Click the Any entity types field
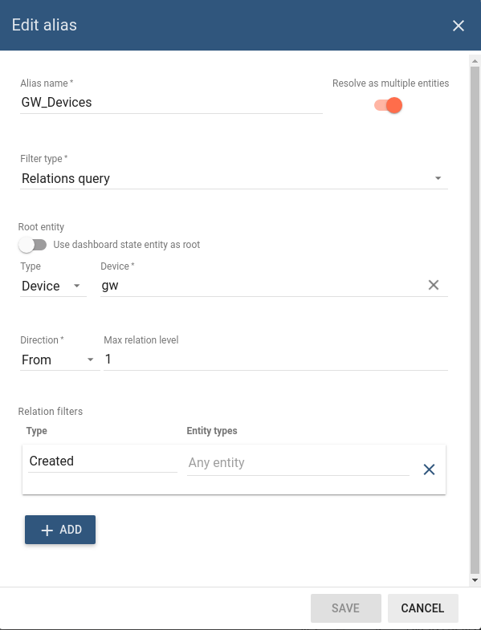 pyautogui.click(x=298, y=463)
